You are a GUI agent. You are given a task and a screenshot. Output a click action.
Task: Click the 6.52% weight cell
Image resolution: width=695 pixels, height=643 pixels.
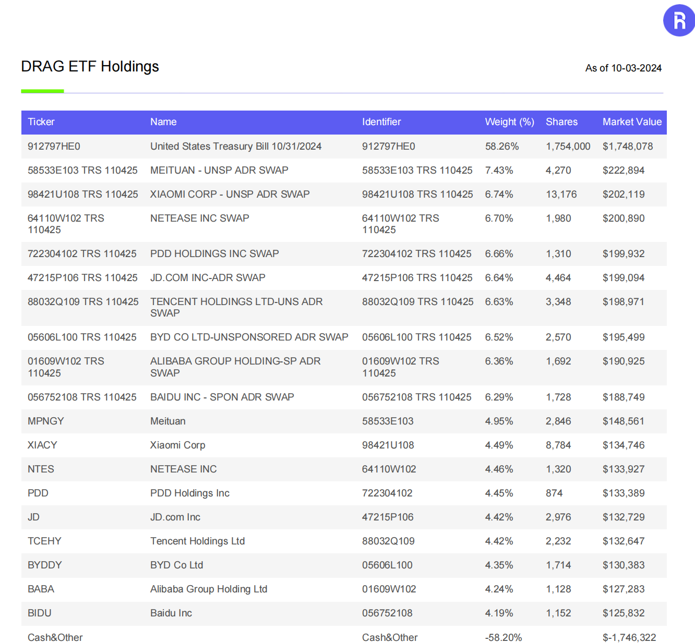[499, 337]
